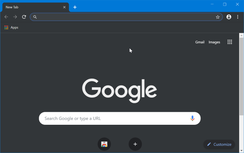Close the Chrome window
This screenshot has height=153, width=244.
(x=237, y=4)
